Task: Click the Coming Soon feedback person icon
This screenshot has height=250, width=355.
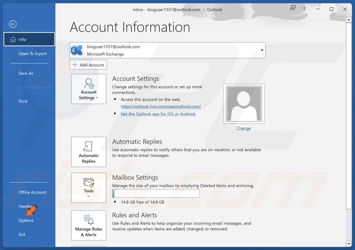Action: tap(293, 9)
